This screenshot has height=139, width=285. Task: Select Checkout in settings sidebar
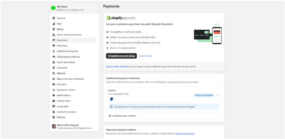74,46
